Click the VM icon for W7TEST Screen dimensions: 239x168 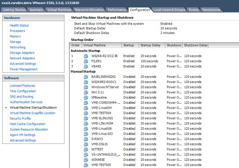click(86, 150)
